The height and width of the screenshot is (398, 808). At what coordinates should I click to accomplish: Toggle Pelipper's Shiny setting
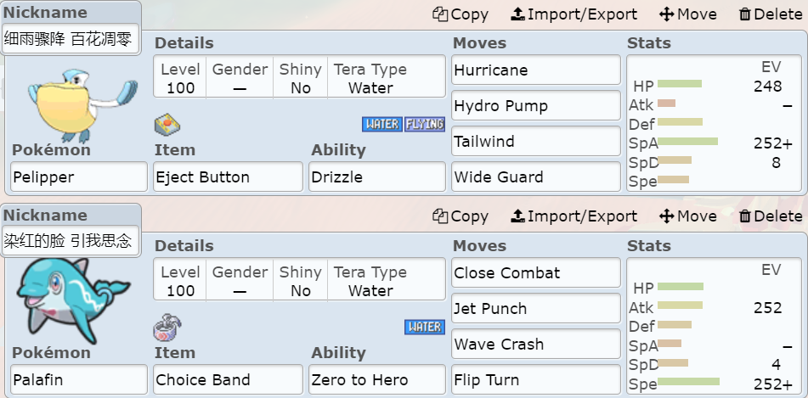pos(300,78)
